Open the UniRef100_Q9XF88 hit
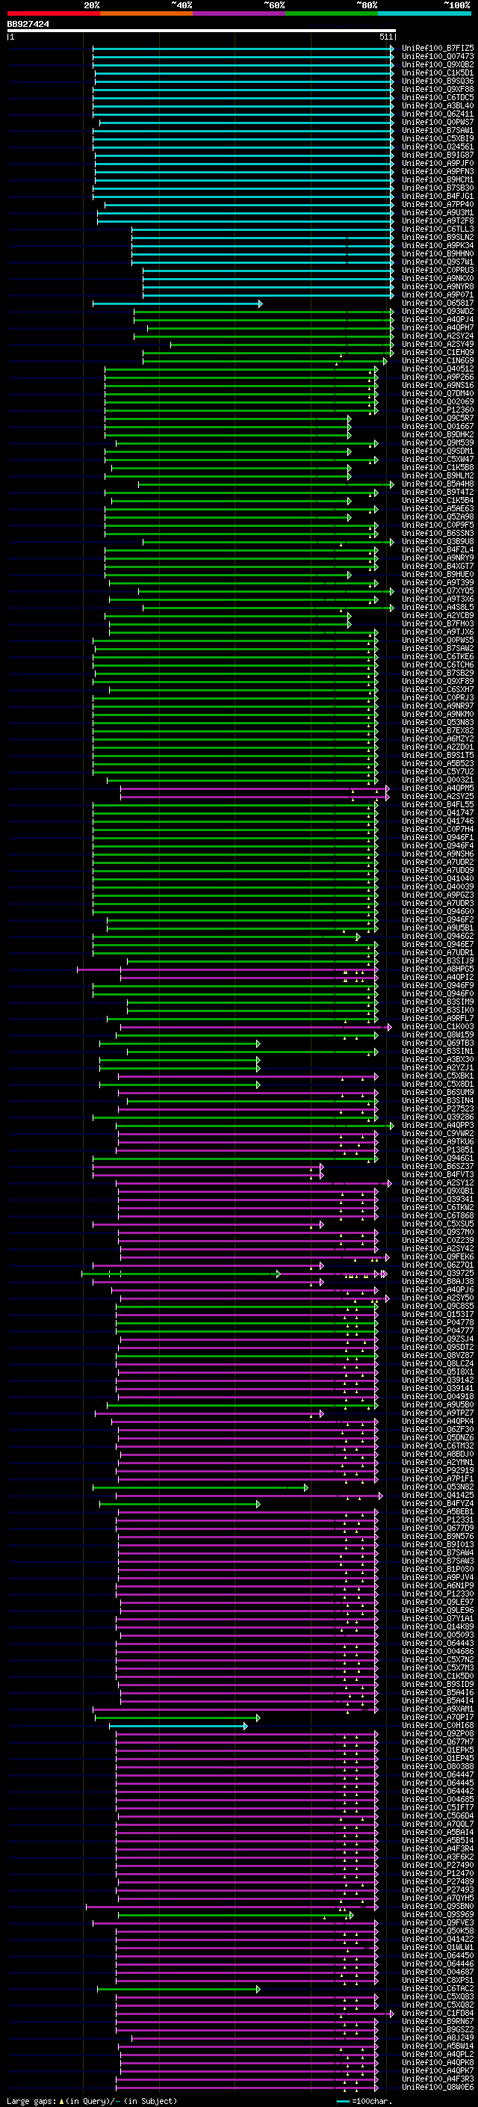This screenshot has width=478, height=2107. pos(438,89)
